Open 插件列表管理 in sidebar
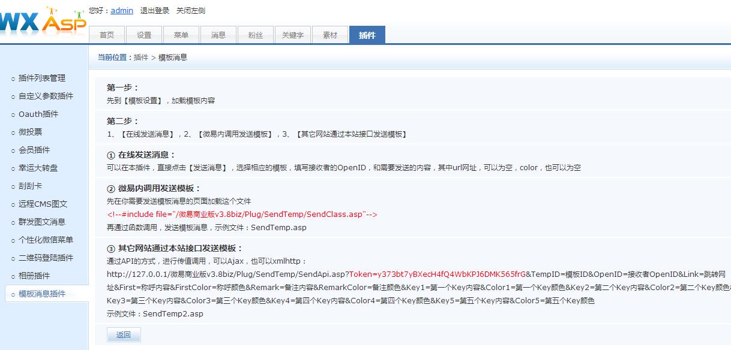 (x=42, y=78)
